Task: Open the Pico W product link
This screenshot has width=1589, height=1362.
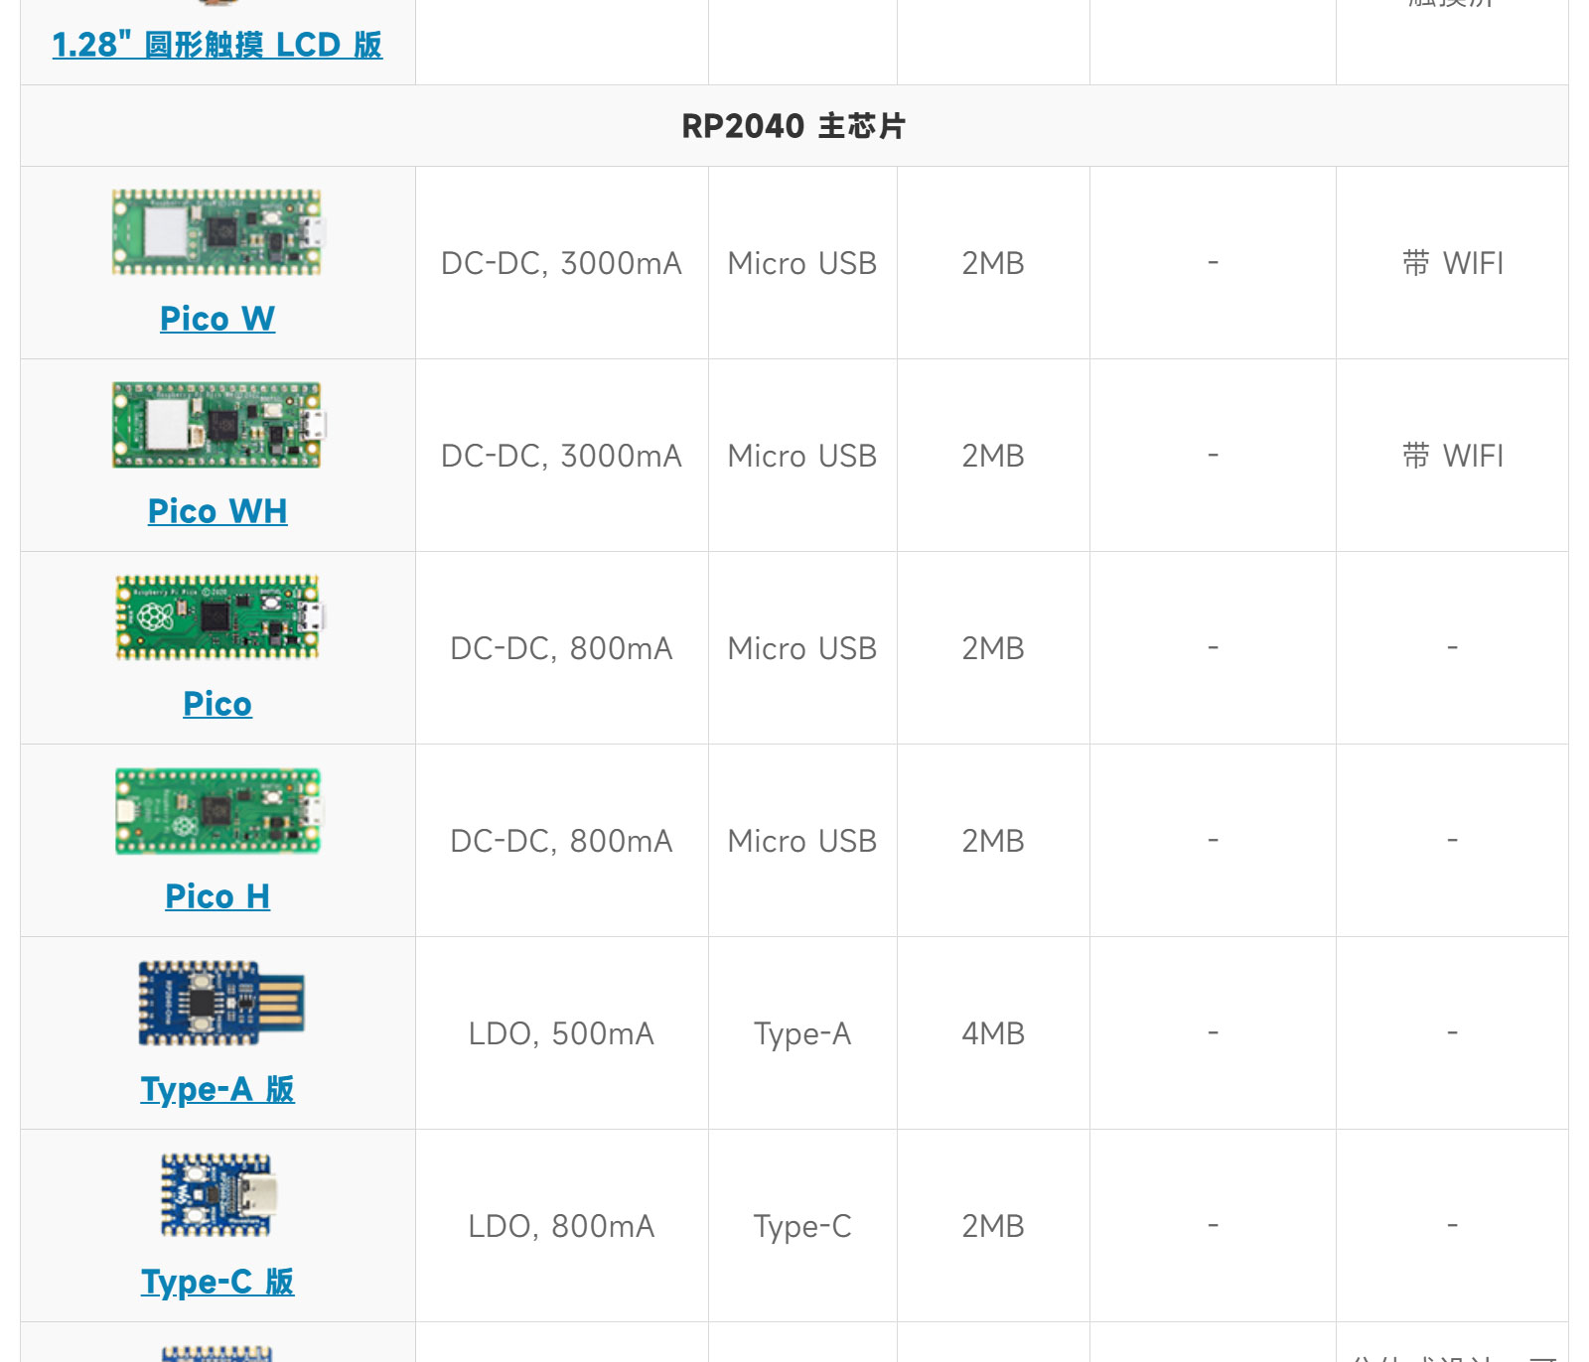Action: tap(217, 319)
